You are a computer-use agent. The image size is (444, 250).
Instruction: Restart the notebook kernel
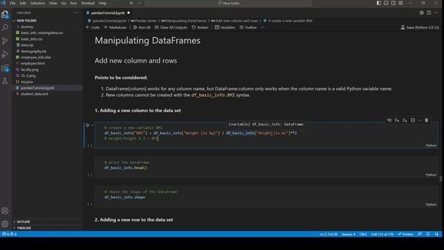tap(200, 28)
